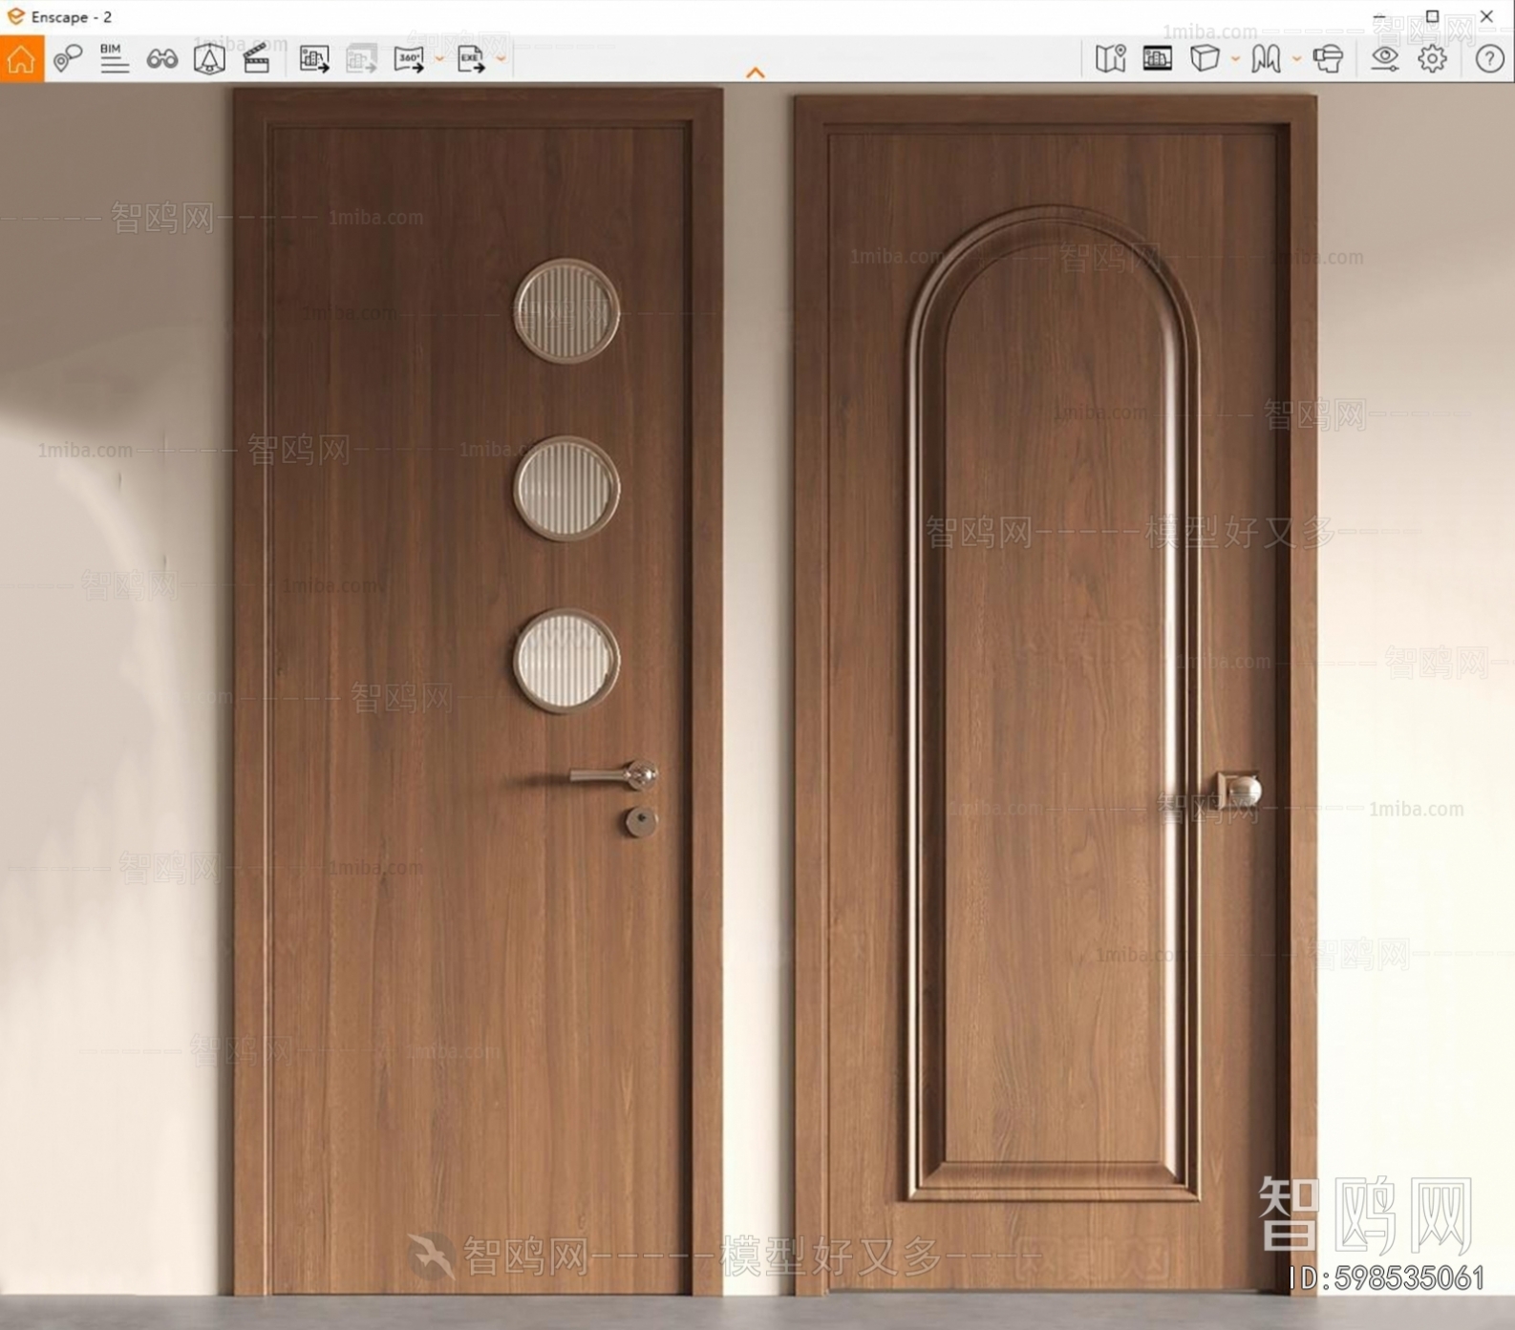
Task: Open the Site Context / sun orientation tool
Action: coord(209,58)
